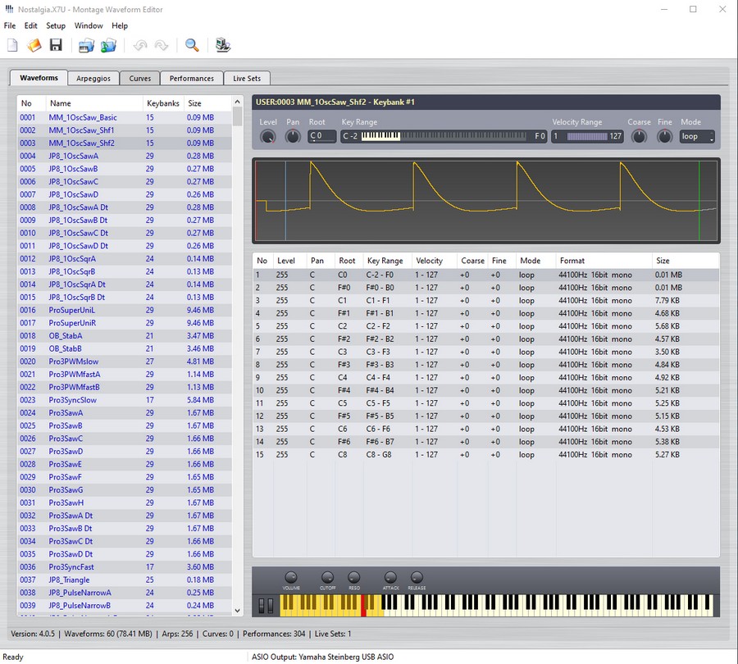Click the waveform list scroll-down arrow
The height and width of the screenshot is (664, 738).
point(237,611)
